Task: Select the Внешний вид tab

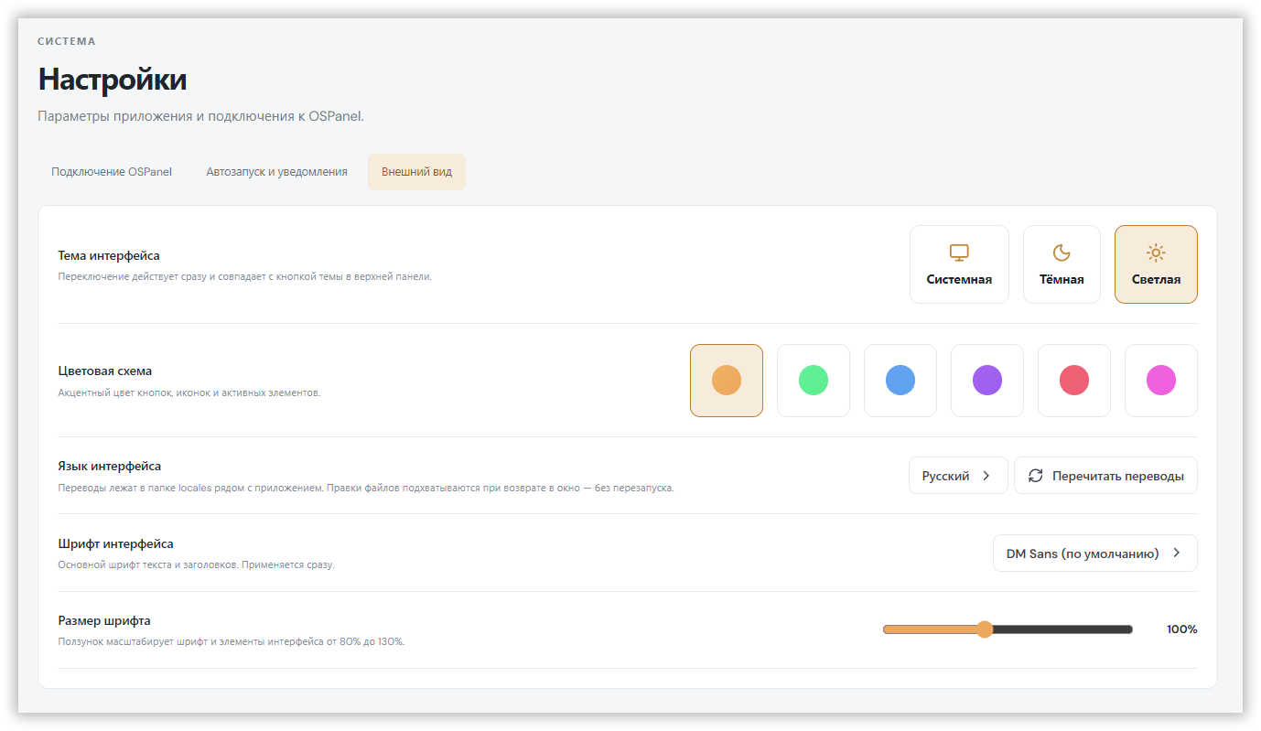Action: (x=416, y=172)
